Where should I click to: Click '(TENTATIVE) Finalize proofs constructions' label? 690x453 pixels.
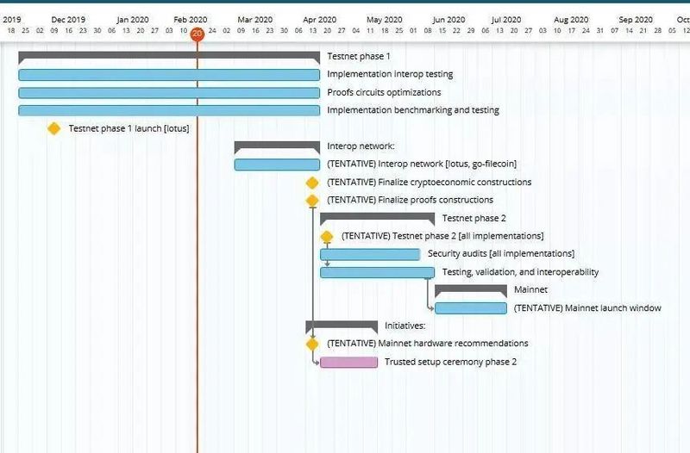pyautogui.click(x=410, y=200)
